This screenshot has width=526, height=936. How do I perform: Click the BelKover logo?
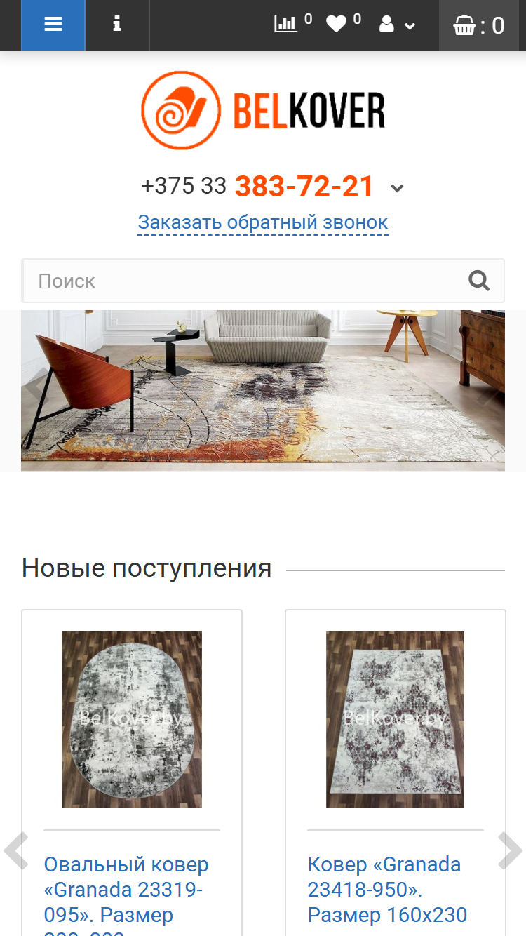263,110
